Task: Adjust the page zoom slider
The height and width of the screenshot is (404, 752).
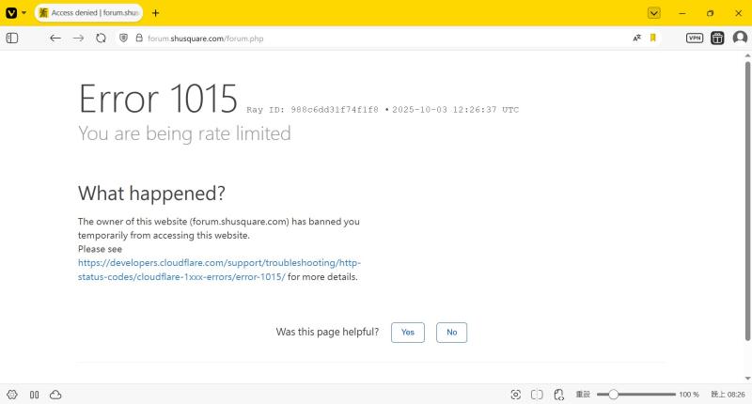Action: tap(614, 395)
